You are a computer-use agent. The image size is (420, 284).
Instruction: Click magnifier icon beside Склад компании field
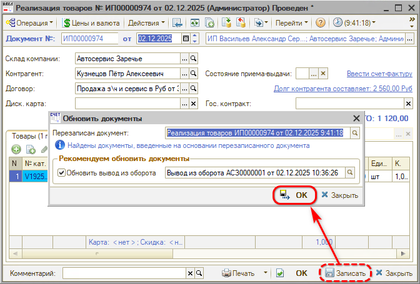pos(194,59)
